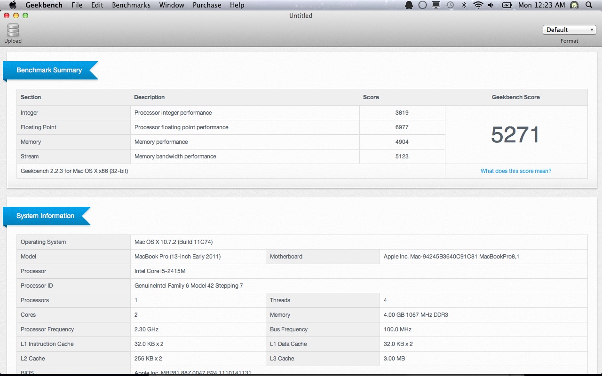
Task: Open the Benchmarks menu
Action: coord(131,5)
